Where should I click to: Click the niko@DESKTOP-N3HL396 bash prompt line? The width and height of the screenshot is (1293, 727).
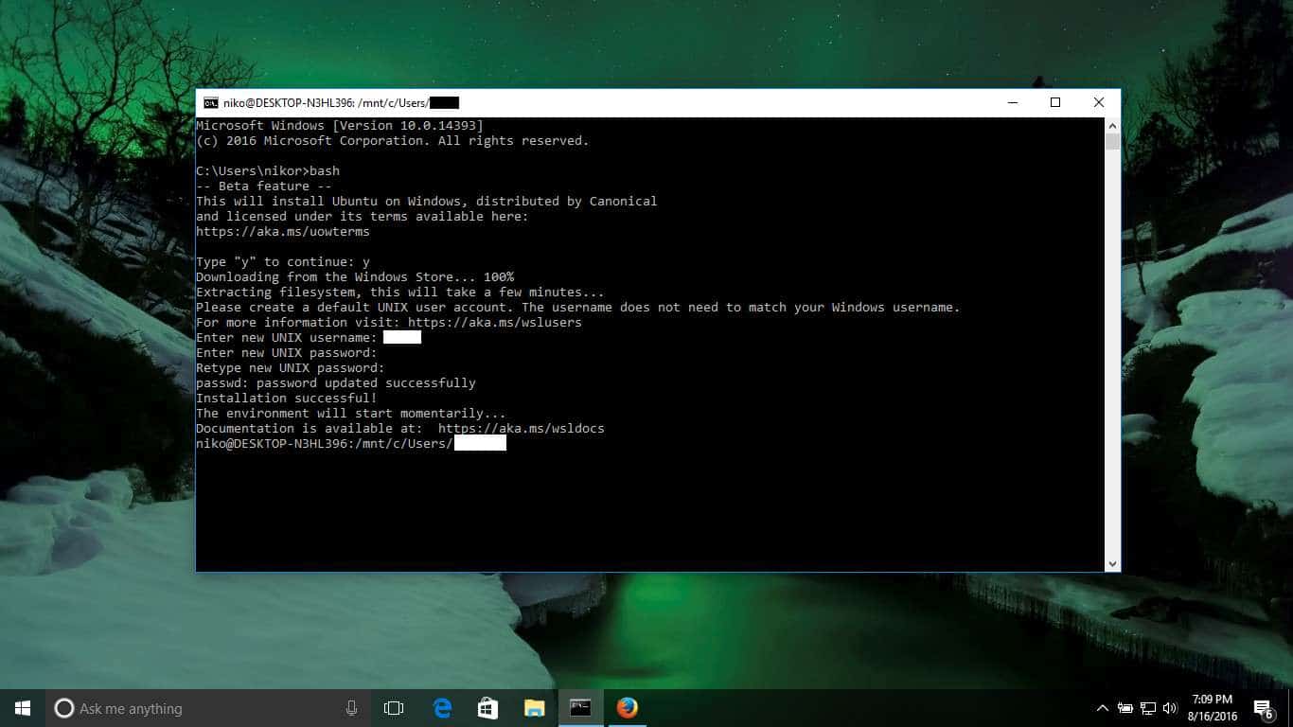coord(351,443)
